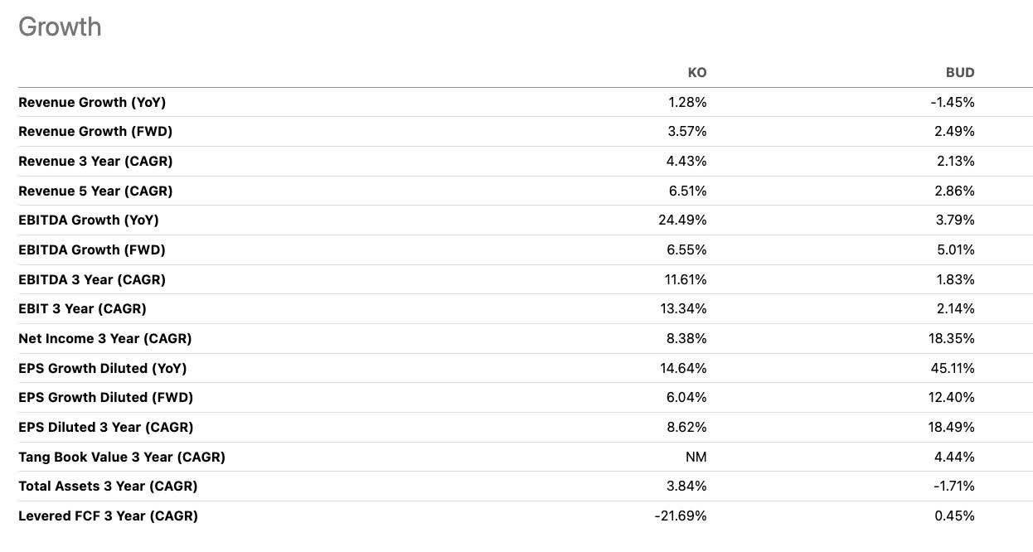The height and width of the screenshot is (552, 1033).
Task: Click the Revenue Growth (YoY) row label
Action: tap(92, 102)
